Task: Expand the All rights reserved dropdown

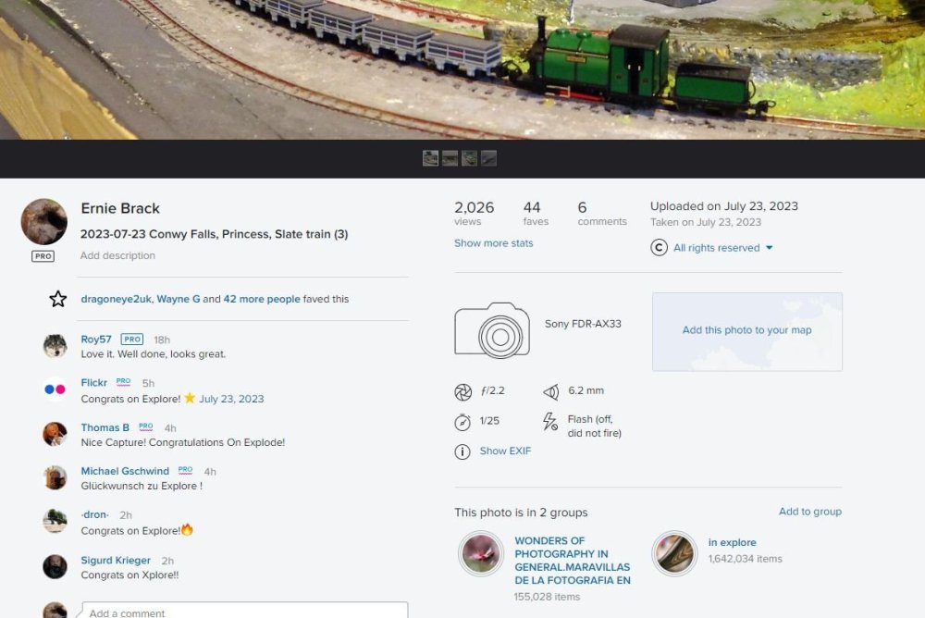Action: coord(722,248)
